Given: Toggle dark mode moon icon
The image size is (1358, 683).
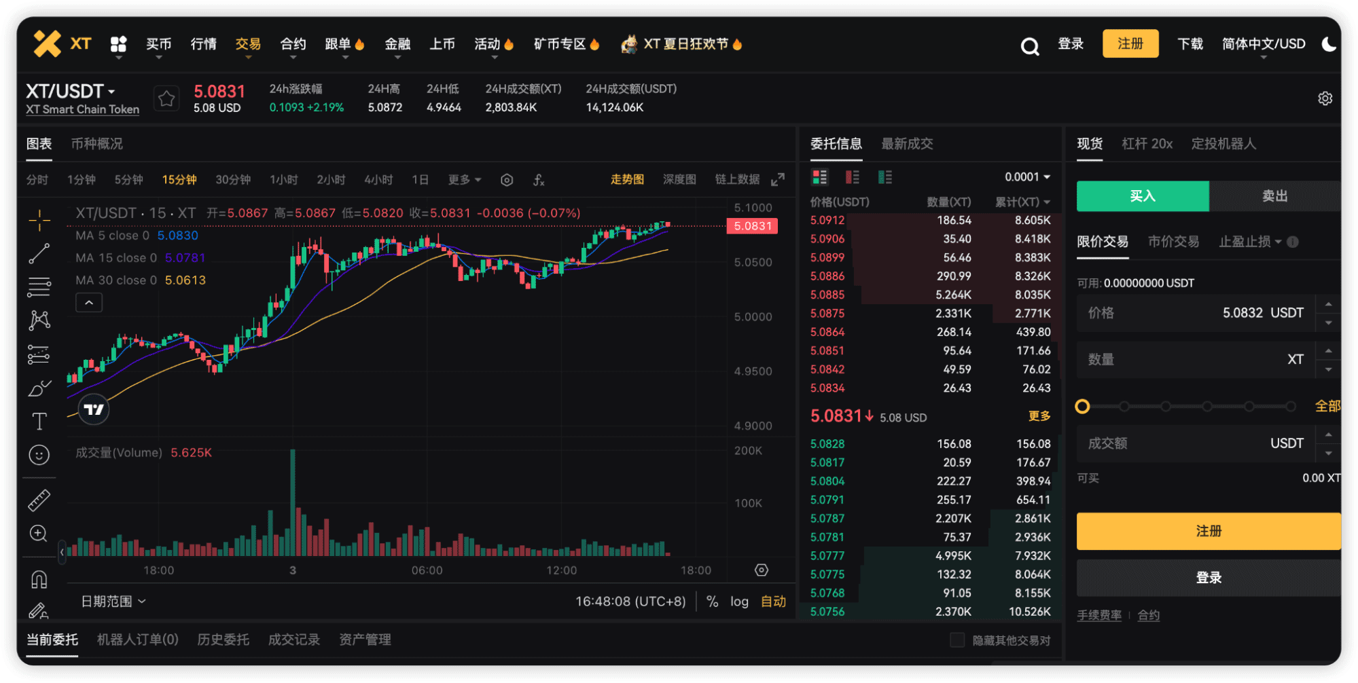Looking at the screenshot, I should 1329,44.
